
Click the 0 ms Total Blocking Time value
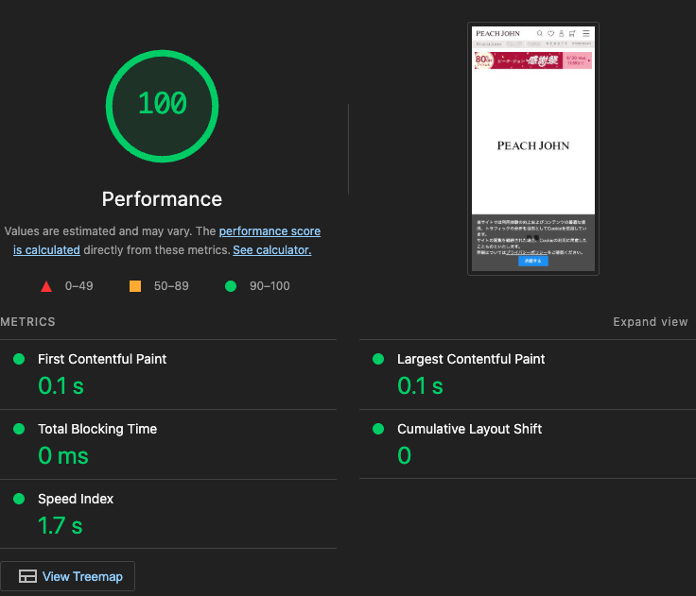coord(63,455)
